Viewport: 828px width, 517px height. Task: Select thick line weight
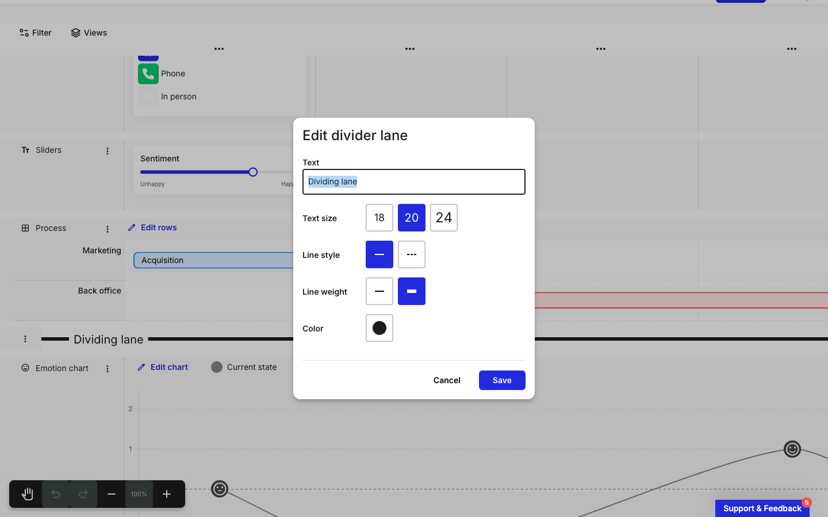412,291
